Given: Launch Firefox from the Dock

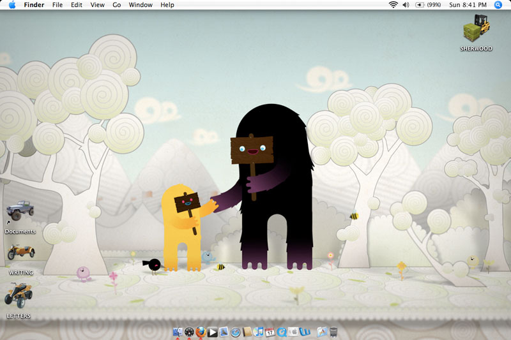Looking at the screenshot, I should pyautogui.click(x=201, y=332).
